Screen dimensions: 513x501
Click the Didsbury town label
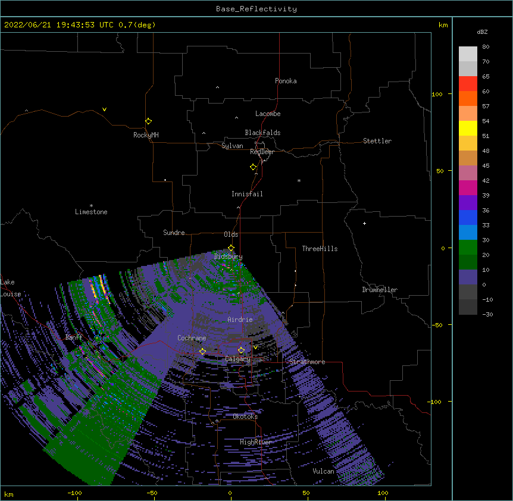pyautogui.click(x=229, y=256)
